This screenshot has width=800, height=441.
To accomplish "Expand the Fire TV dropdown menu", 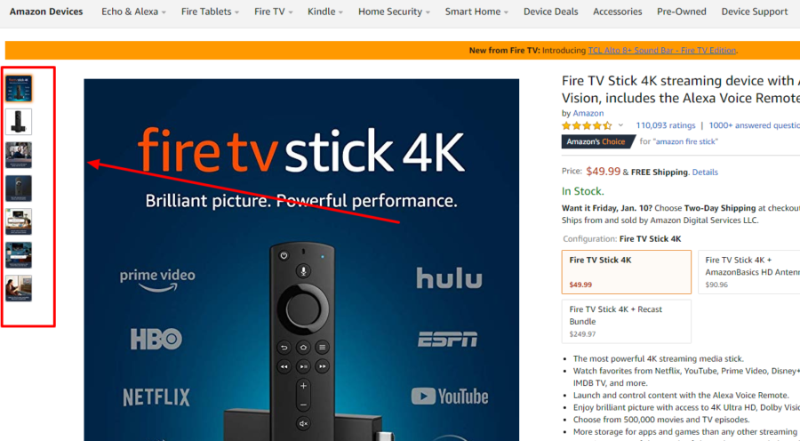I will 274,12.
